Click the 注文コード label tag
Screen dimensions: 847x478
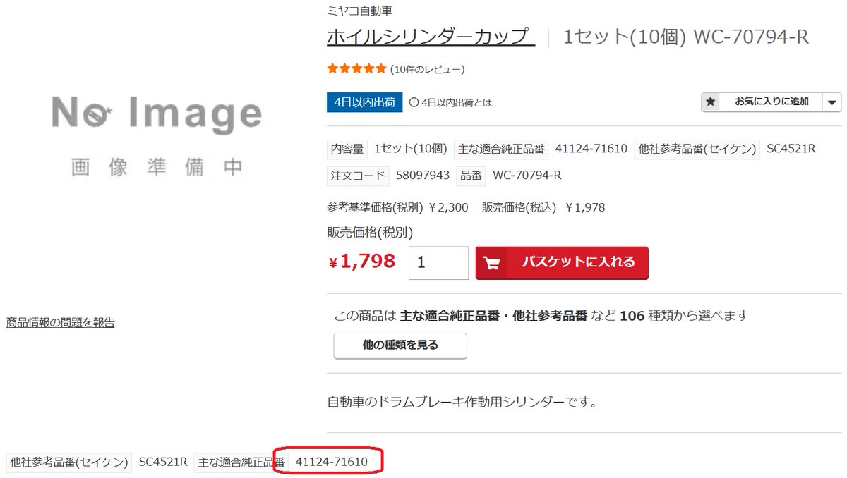point(358,175)
